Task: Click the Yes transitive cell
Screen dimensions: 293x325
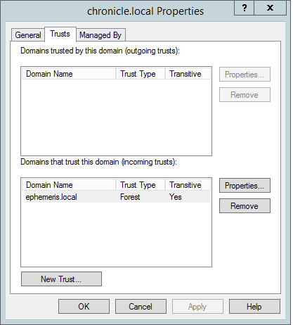Action: coord(176,197)
